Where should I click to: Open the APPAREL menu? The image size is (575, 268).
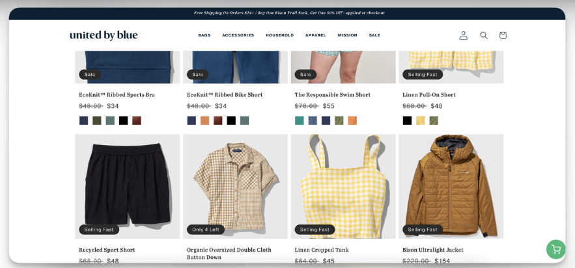pos(315,35)
